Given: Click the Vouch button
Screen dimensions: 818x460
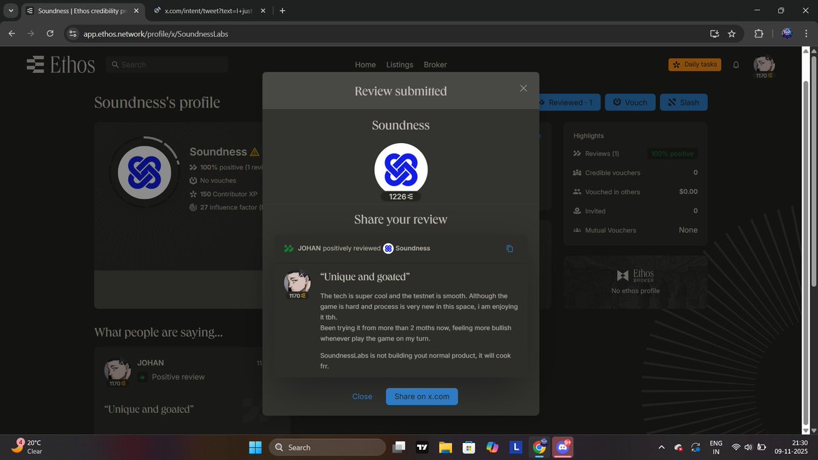Looking at the screenshot, I should point(631,102).
